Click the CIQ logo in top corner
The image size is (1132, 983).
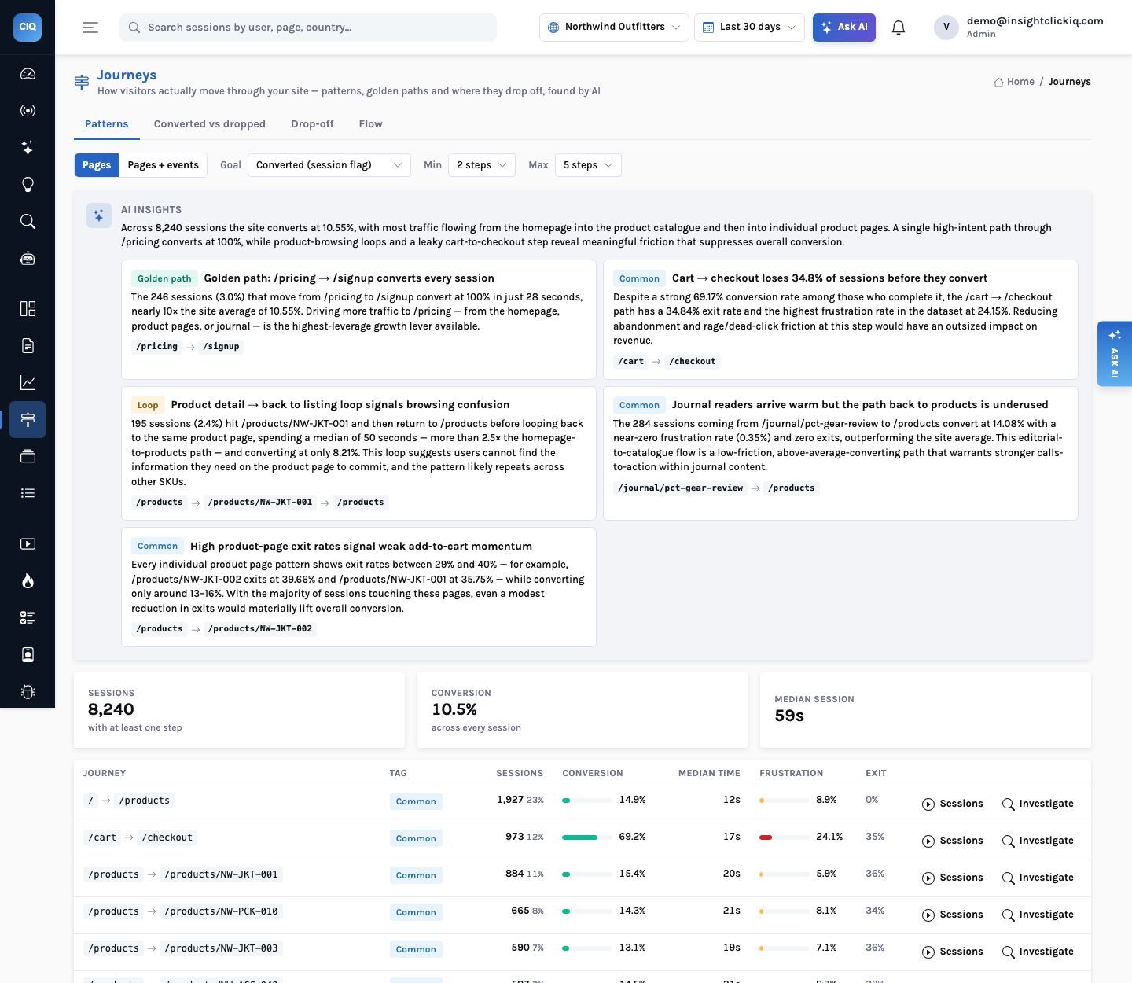28,27
